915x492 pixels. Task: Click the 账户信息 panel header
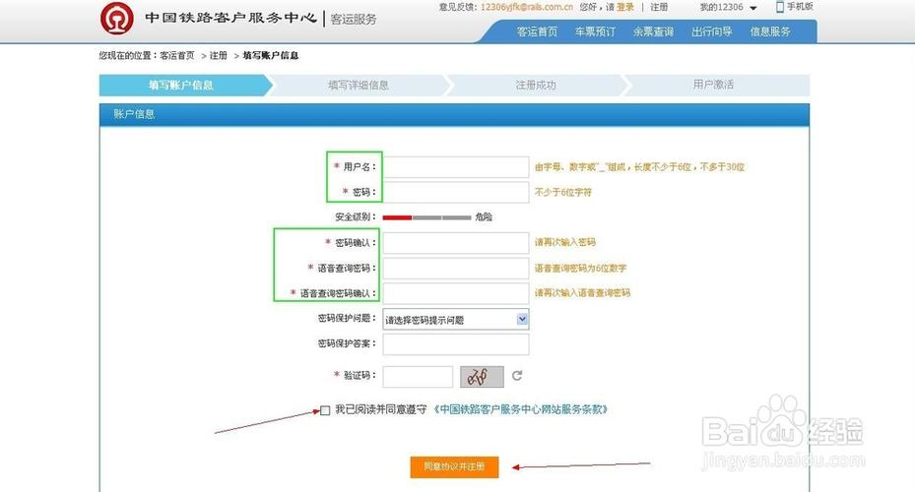pos(455,114)
